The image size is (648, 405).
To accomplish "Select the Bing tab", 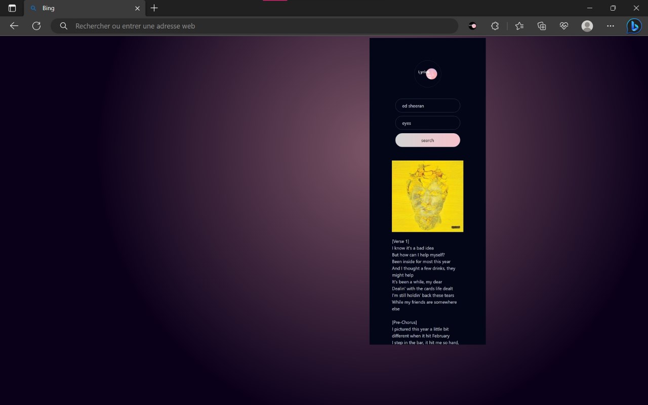I will 85,8.
